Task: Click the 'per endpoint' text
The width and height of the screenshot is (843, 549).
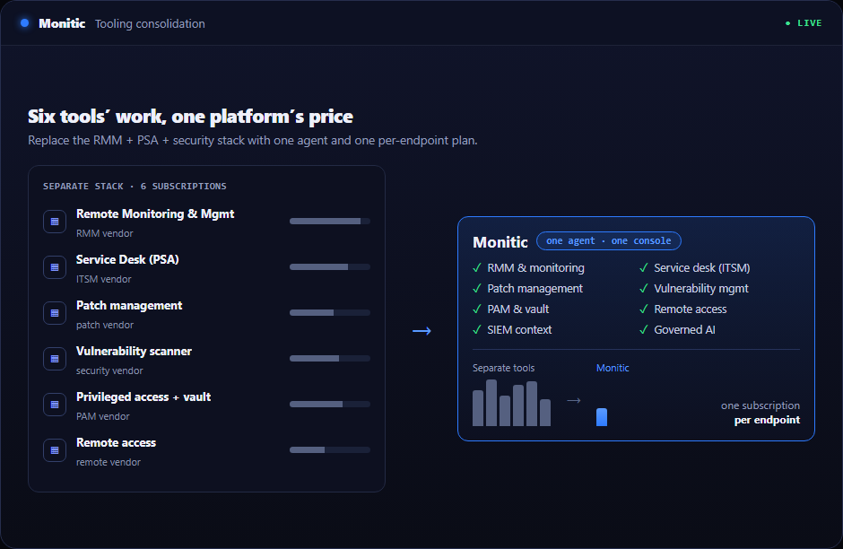Action: click(767, 420)
